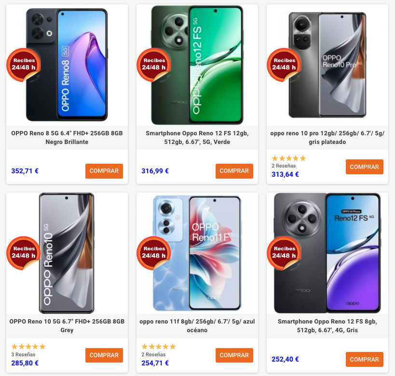Buy the gray Oppo Reno 12 FS 4G
The image size is (395, 376).
tap(365, 360)
